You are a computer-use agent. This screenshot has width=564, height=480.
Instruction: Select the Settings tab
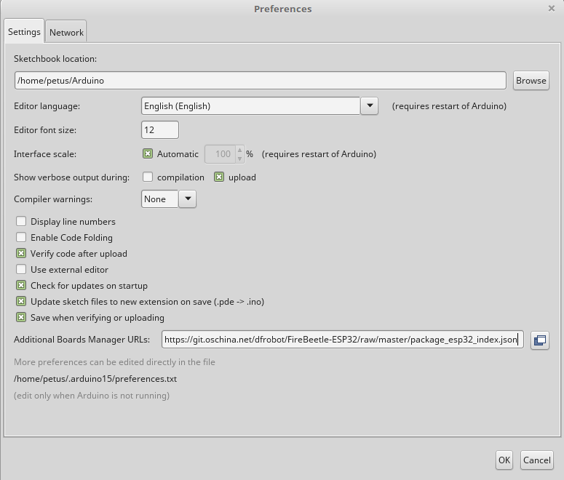click(24, 32)
